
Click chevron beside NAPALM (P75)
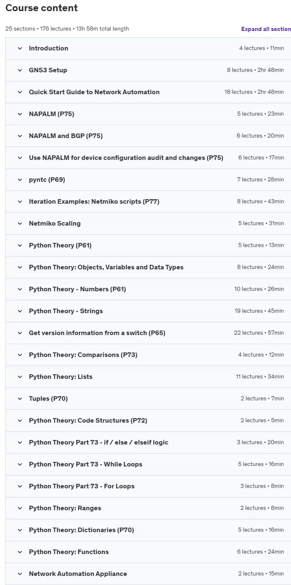(19, 114)
